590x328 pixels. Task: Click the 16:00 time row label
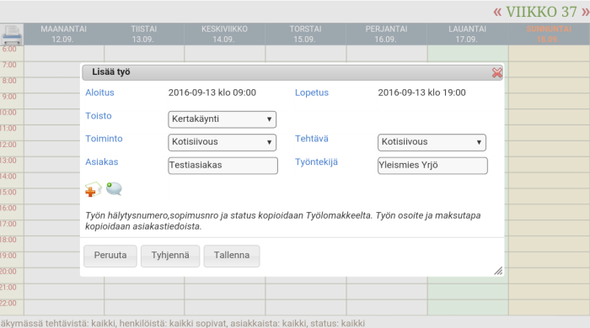click(8, 208)
